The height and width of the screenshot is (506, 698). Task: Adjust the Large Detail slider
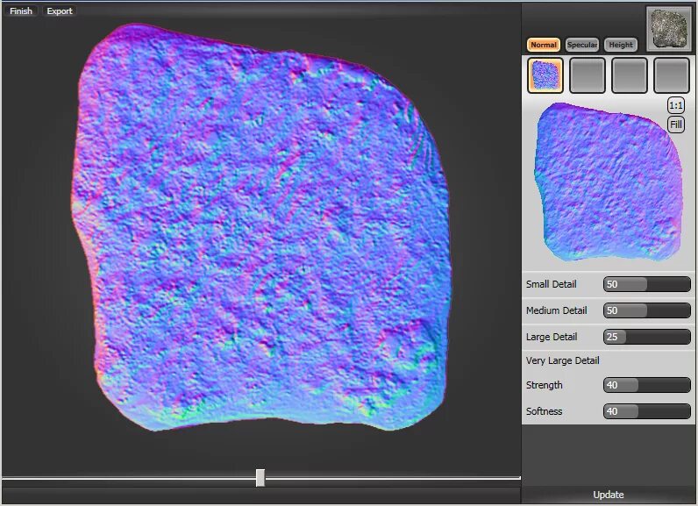coord(647,337)
